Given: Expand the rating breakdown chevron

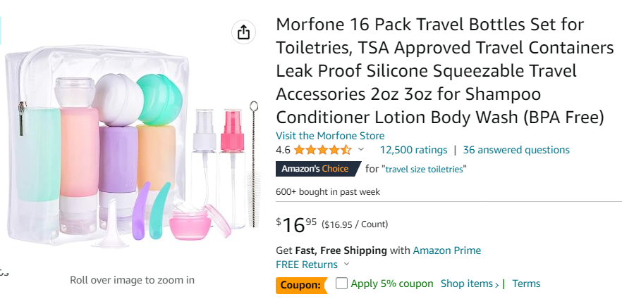Looking at the screenshot, I should tap(361, 150).
